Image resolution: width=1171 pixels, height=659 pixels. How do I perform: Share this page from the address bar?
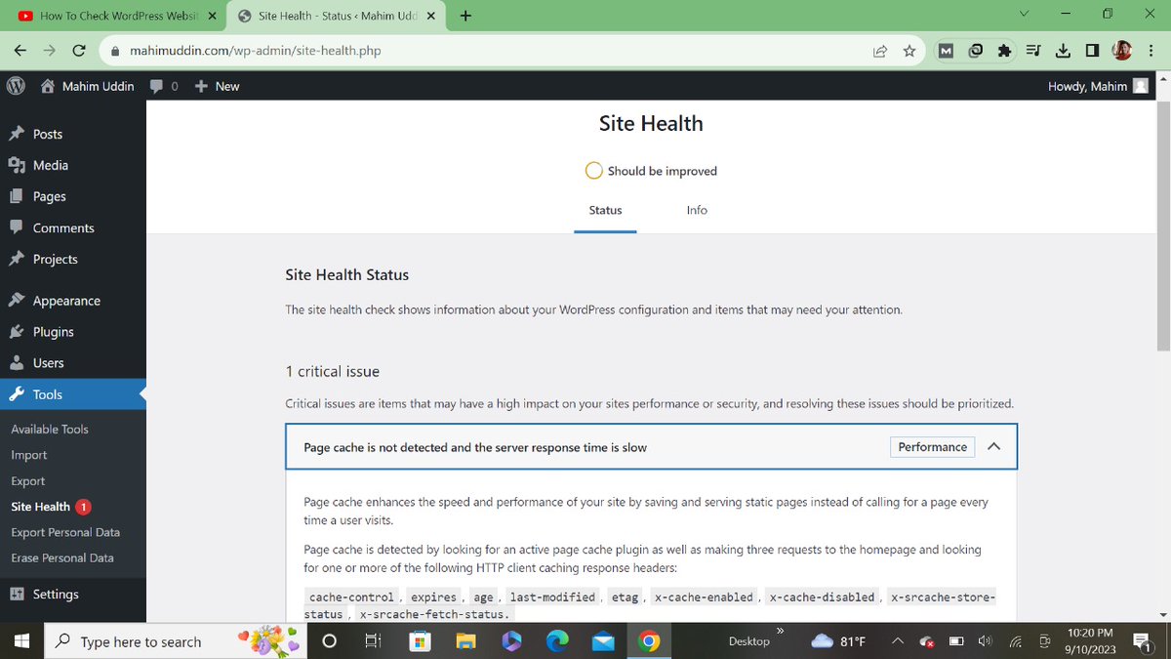[880, 51]
